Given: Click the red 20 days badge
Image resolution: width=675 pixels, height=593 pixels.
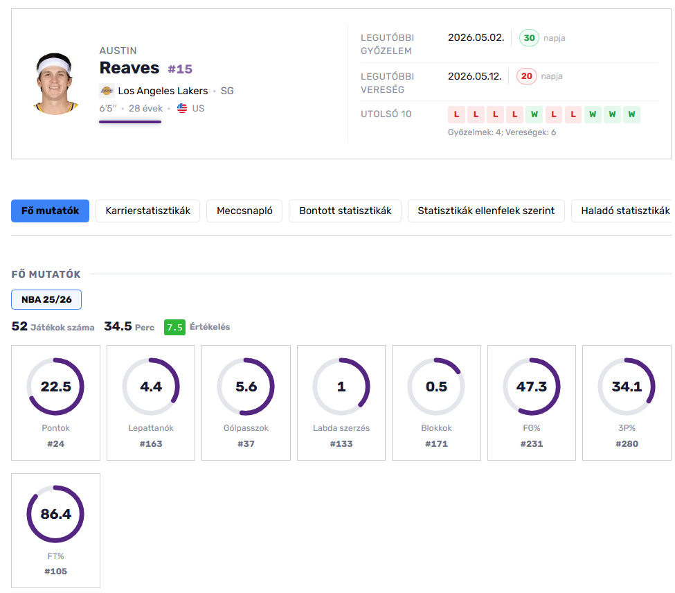Looking at the screenshot, I should click(526, 76).
